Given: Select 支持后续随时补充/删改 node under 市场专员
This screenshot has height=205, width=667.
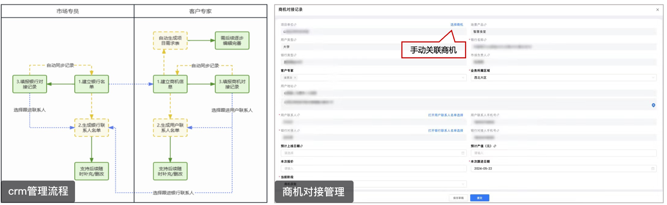Looking at the screenshot, I should (x=92, y=171).
